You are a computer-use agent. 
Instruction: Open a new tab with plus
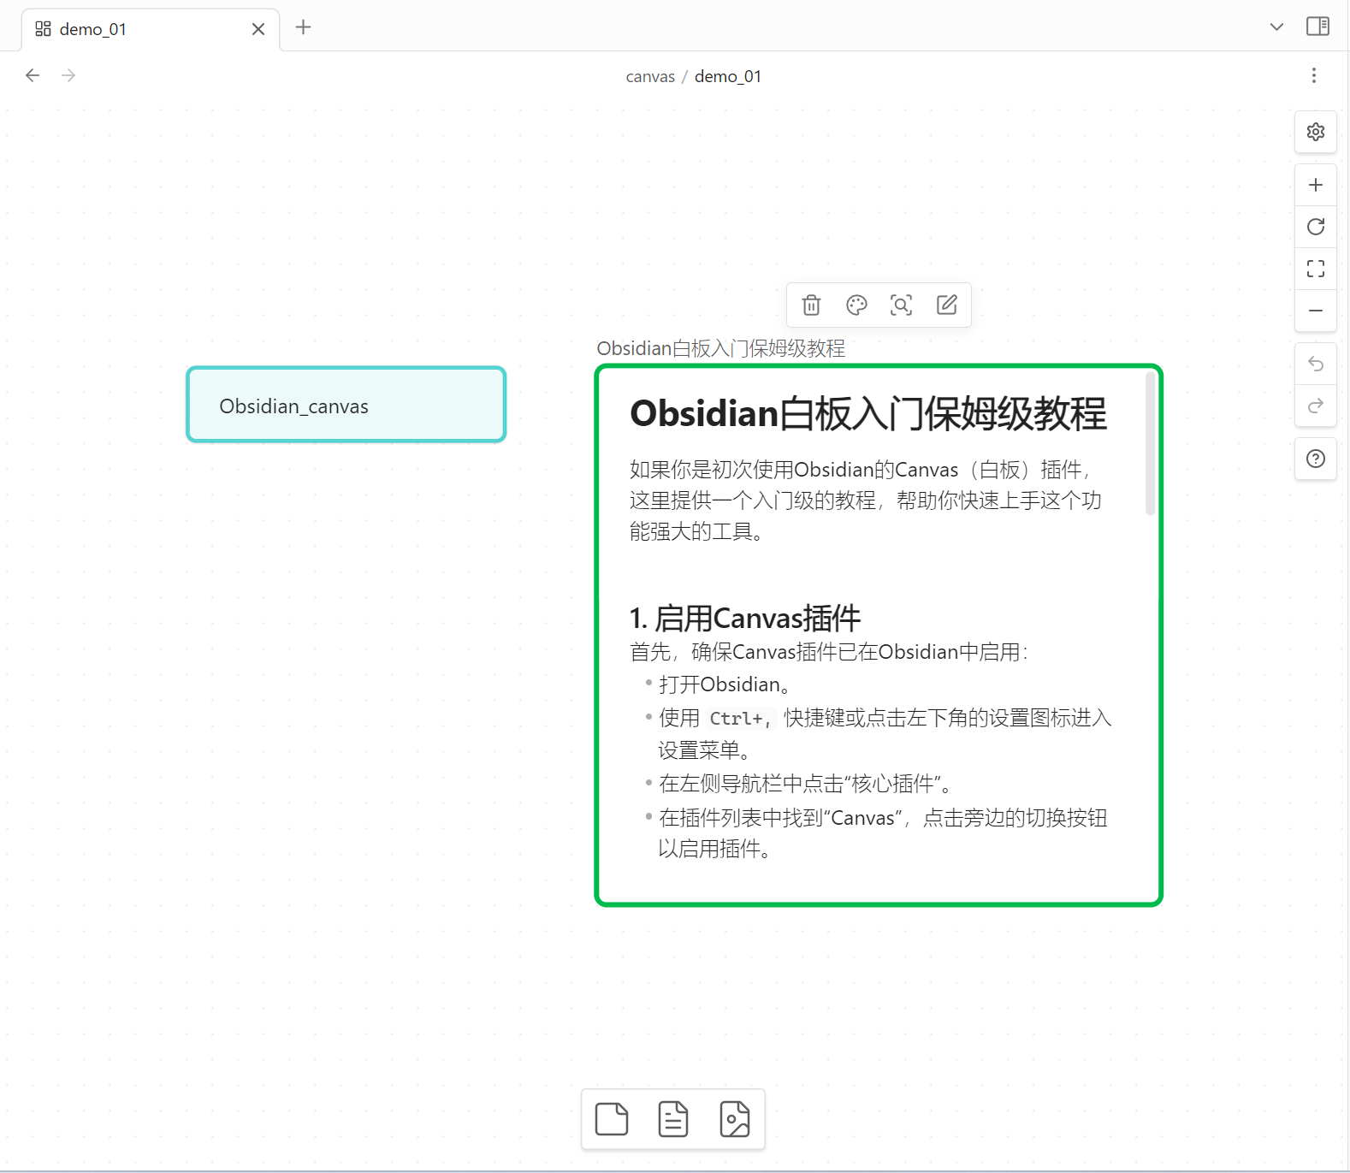point(303,27)
